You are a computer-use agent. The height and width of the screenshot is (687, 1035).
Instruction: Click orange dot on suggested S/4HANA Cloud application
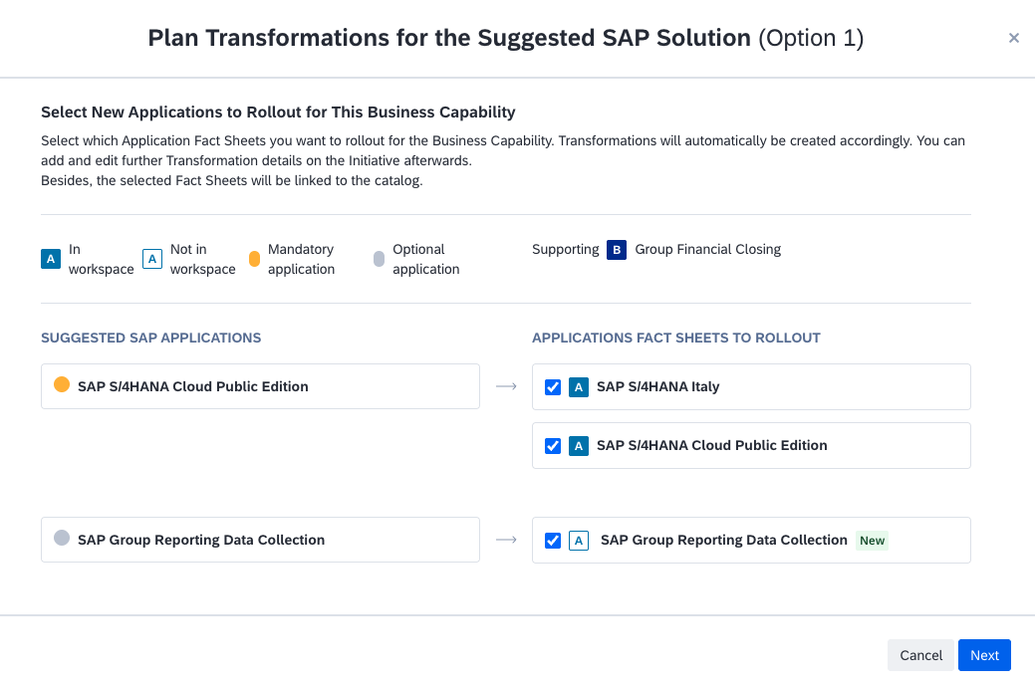(62, 385)
